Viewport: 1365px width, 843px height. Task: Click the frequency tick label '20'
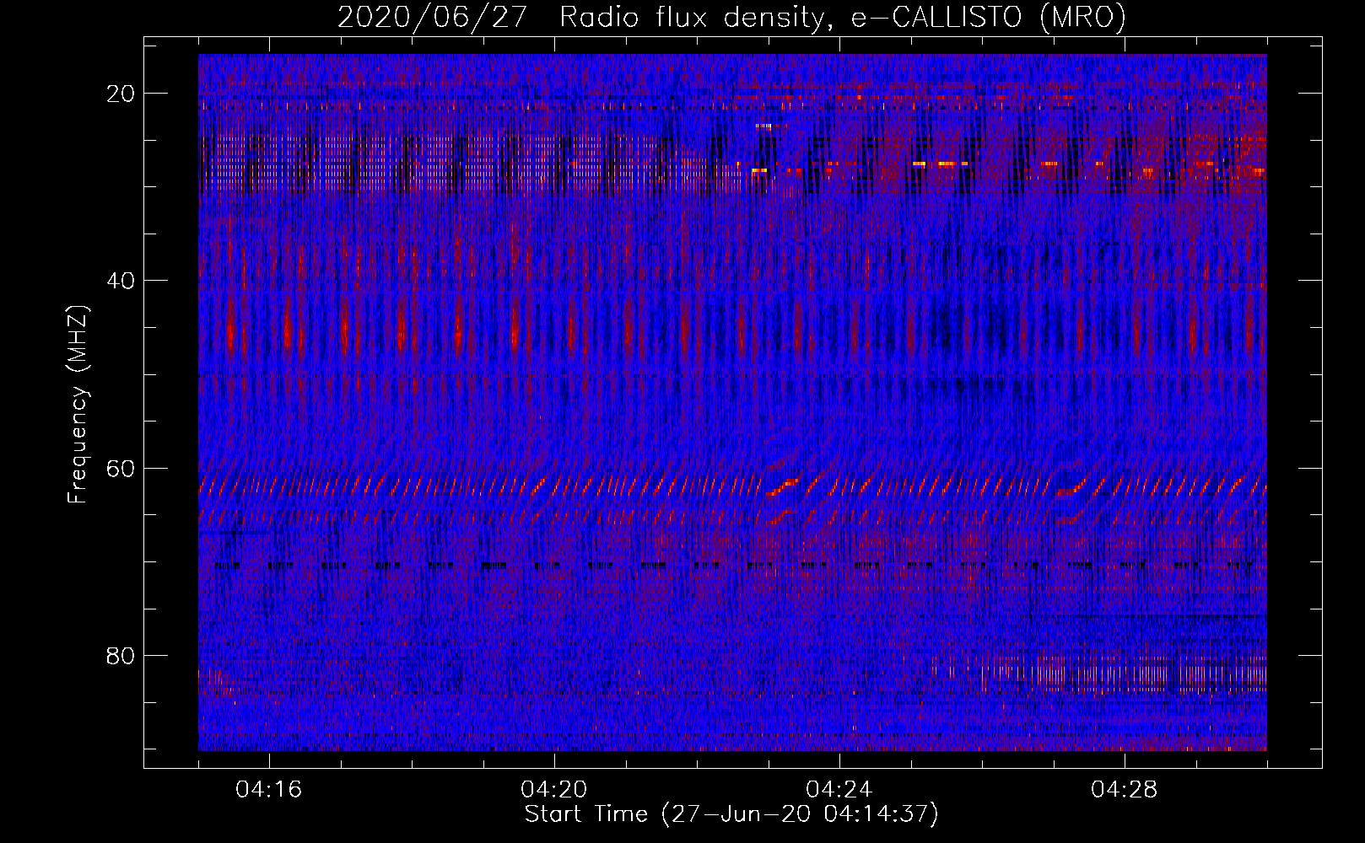click(x=121, y=94)
